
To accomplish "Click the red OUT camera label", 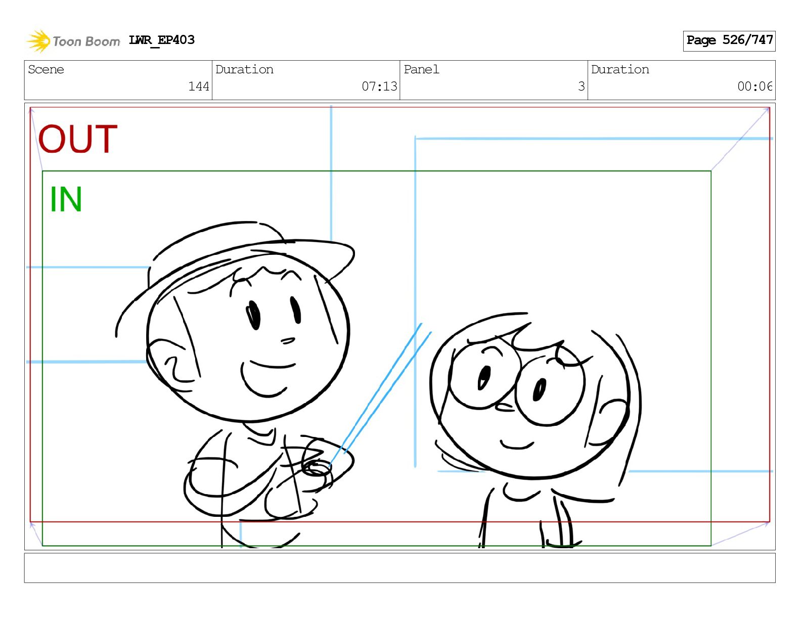I will 78,139.
